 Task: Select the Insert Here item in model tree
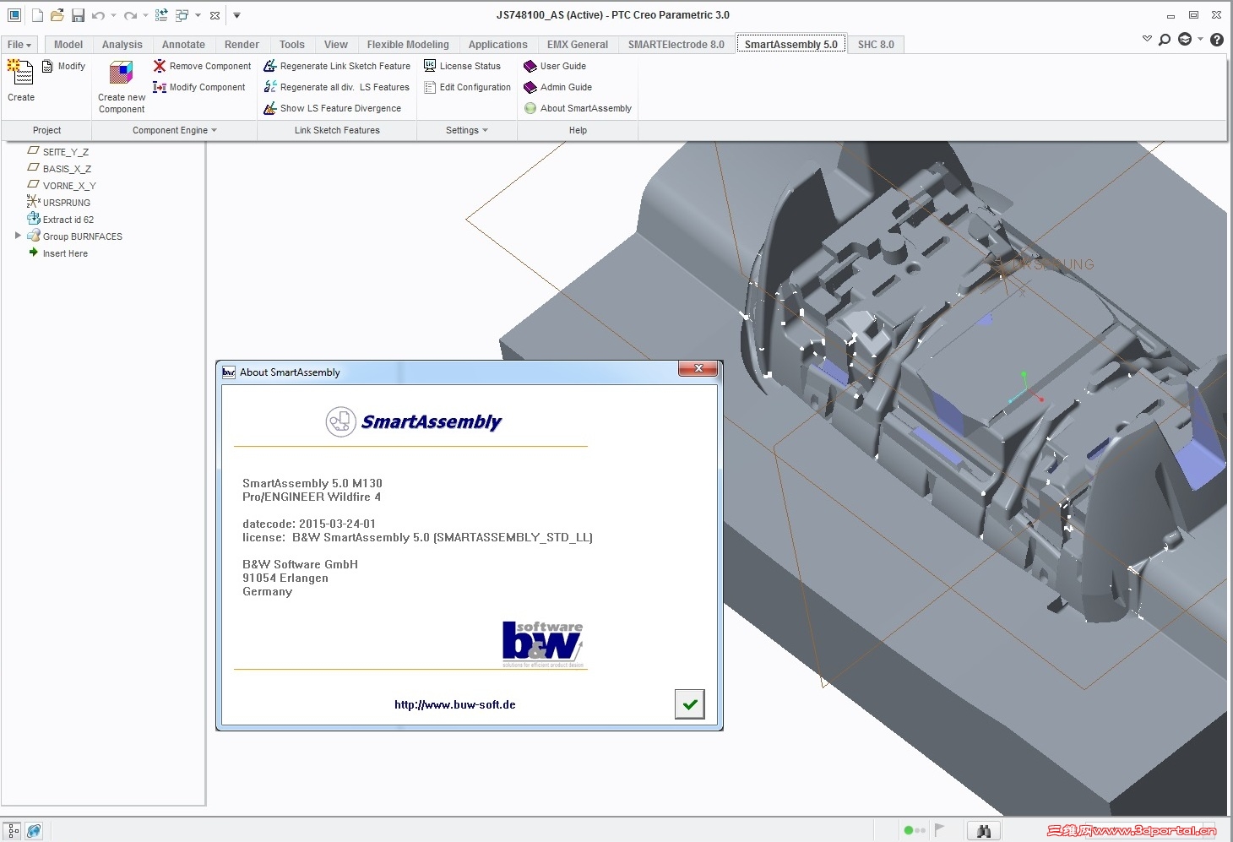click(x=64, y=253)
